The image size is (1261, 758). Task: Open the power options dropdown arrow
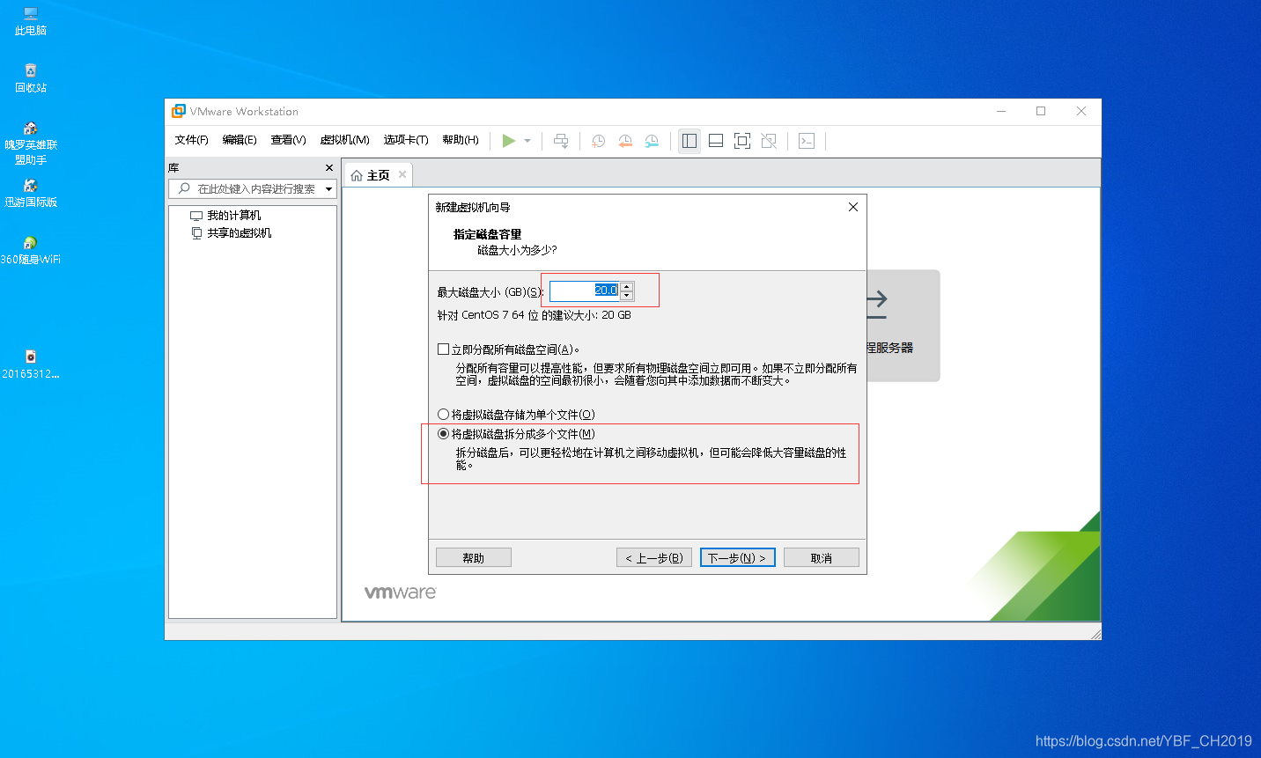click(x=527, y=141)
